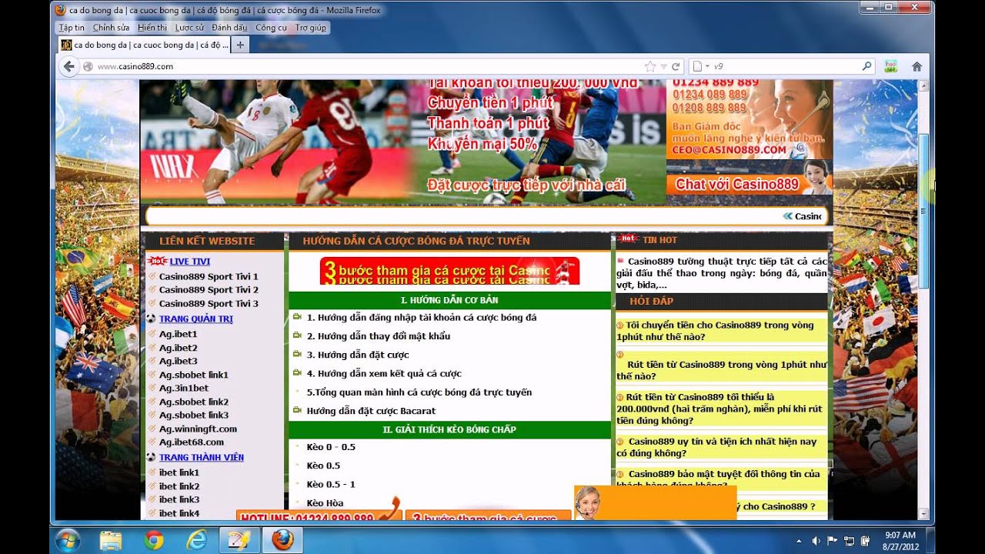
Task: Open the TRANG QUẢN TRỊ heading link
Action: click(x=195, y=319)
